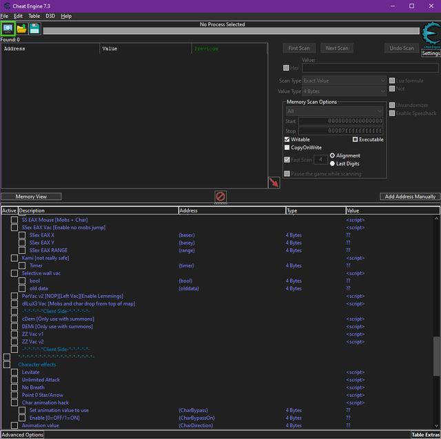Toggle the Fast Scan checkbox

click(287, 160)
